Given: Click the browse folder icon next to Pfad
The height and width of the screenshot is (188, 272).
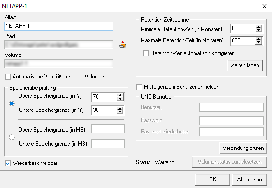Looking at the screenshot, I should click(122, 45).
